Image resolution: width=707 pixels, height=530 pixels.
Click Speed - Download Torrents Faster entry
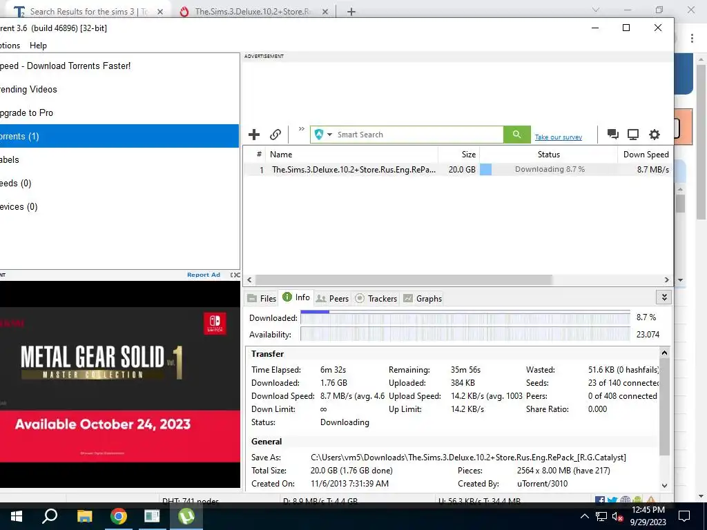119,66
